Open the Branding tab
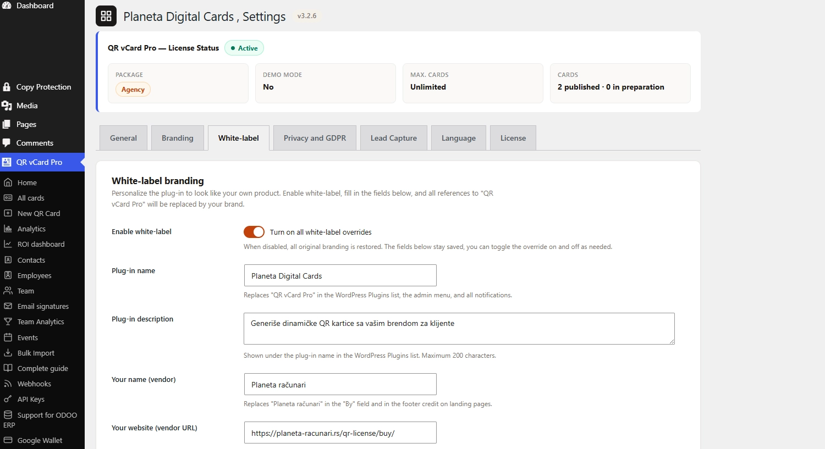The height and width of the screenshot is (449, 825). [x=178, y=138]
